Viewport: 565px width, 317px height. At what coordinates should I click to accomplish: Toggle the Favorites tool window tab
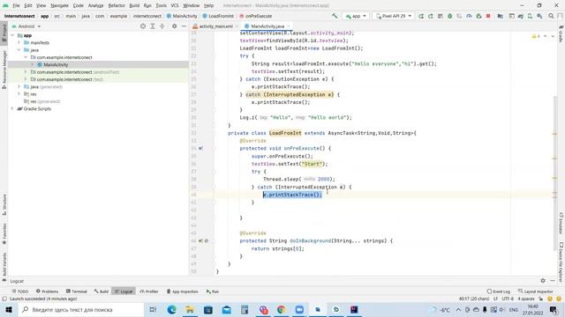4,233
